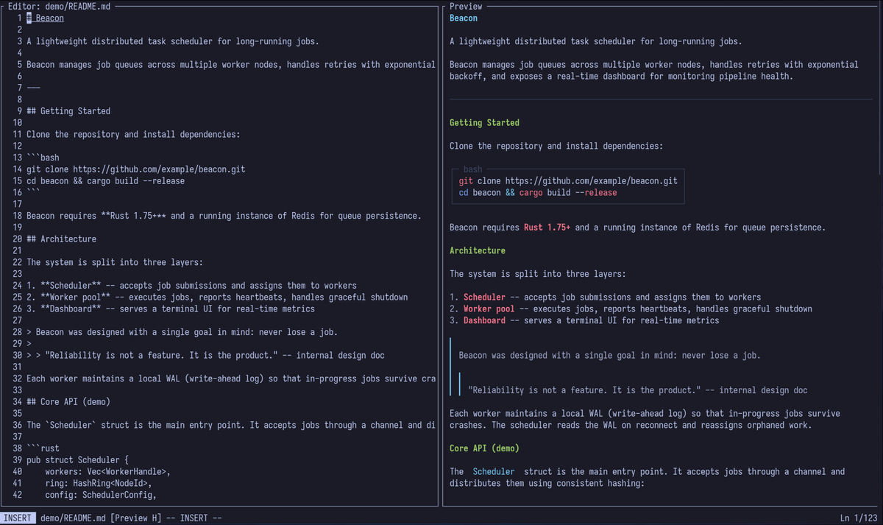Click the Scheduler bold item in preview list
This screenshot has height=525, width=883.
(x=485, y=297)
